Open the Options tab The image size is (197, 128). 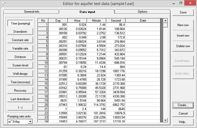click(x=142, y=12)
